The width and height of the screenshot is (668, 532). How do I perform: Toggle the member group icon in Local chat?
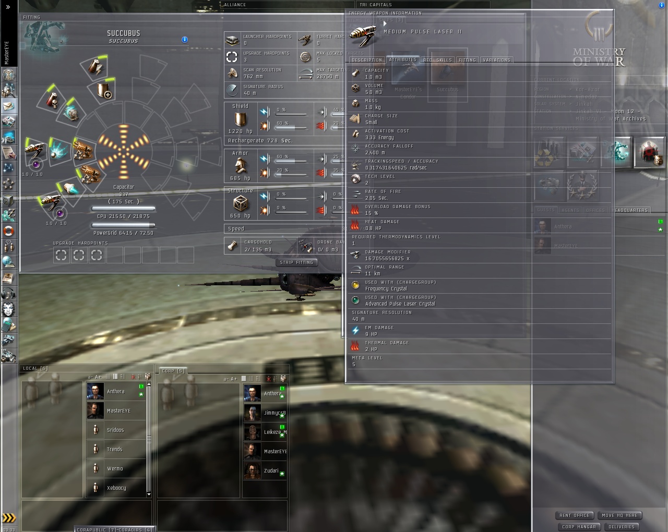coord(148,377)
